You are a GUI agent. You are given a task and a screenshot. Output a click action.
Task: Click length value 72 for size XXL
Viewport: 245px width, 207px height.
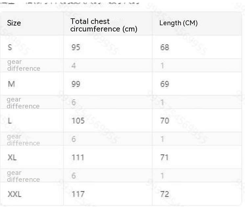[165, 194]
